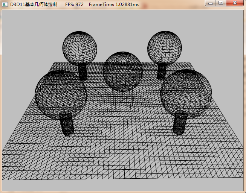
Task: Click the FPS counter in title bar
Action: (74, 4)
